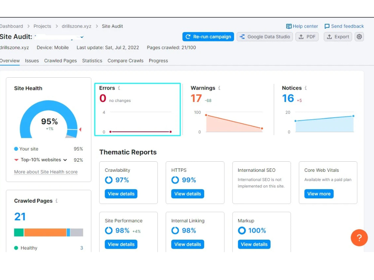This screenshot has width=374, height=280.
Task: Expand the Top-10% websites dropdown
Action: [65, 160]
